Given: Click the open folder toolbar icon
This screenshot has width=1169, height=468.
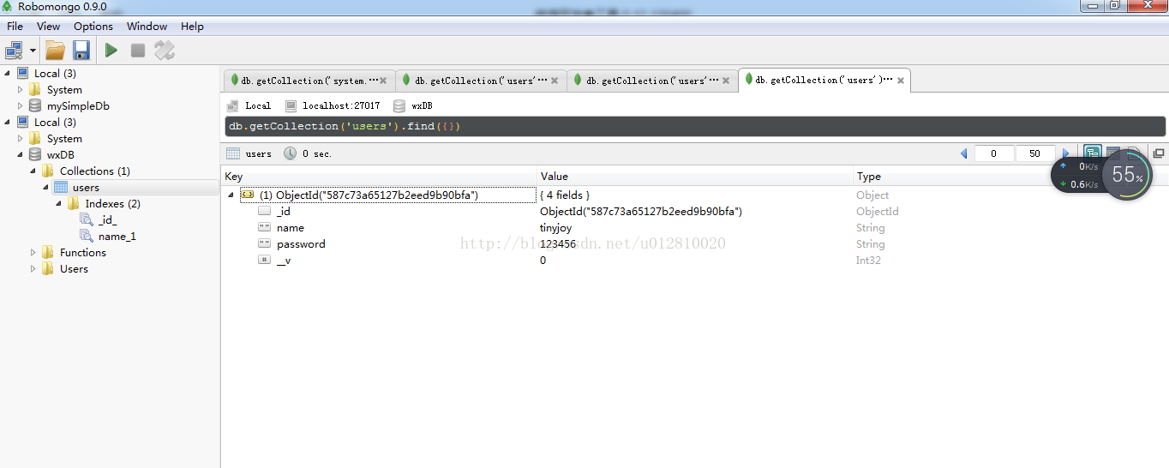Looking at the screenshot, I should click(56, 51).
